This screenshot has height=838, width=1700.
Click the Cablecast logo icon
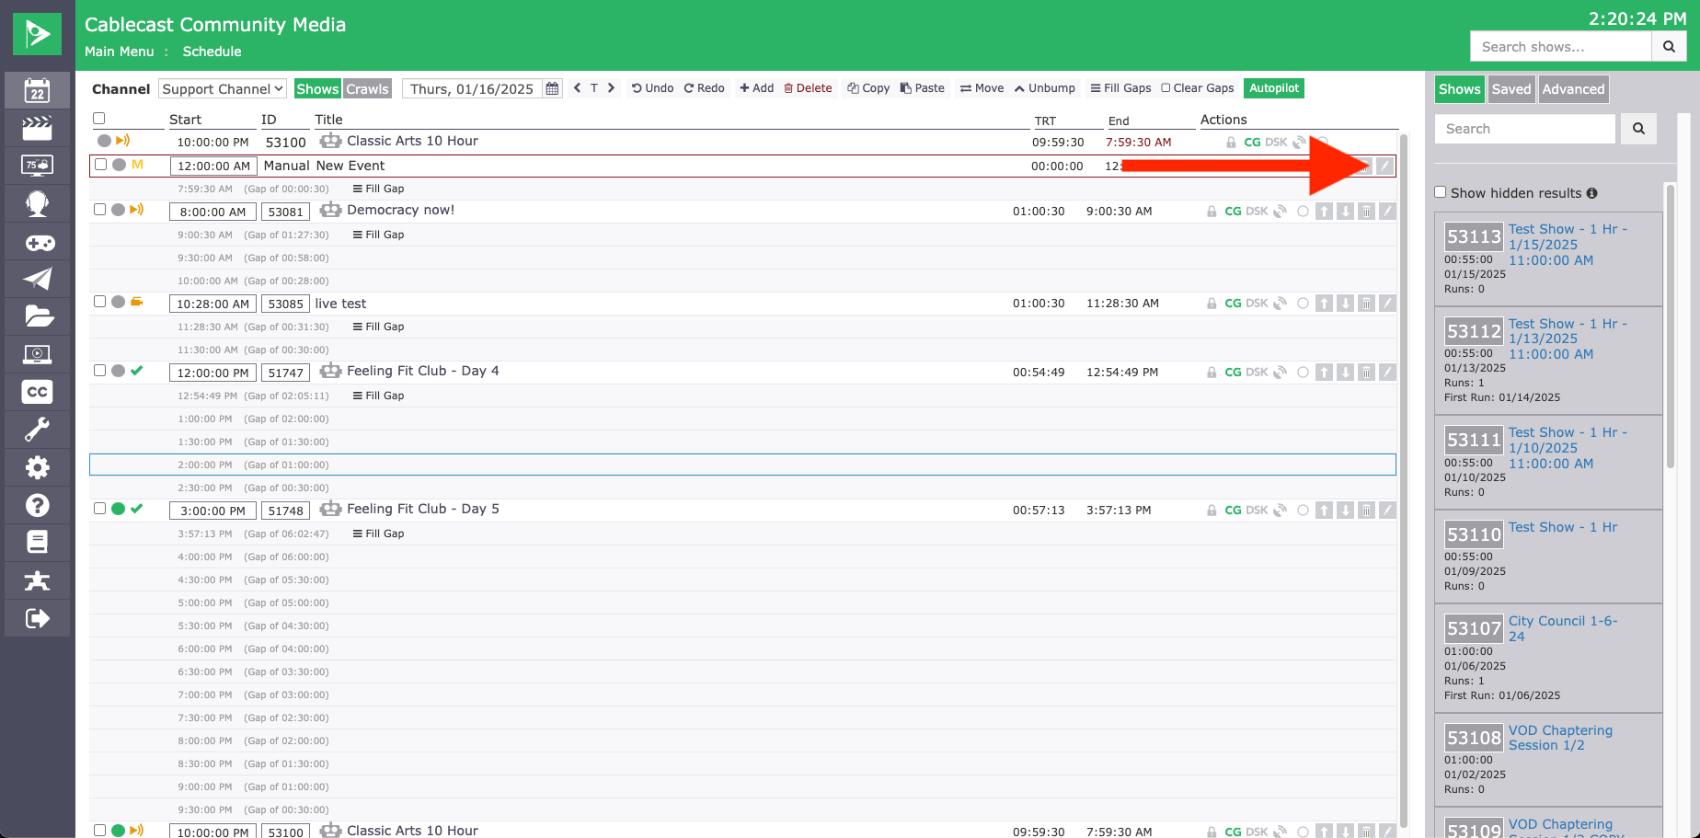pyautogui.click(x=38, y=34)
